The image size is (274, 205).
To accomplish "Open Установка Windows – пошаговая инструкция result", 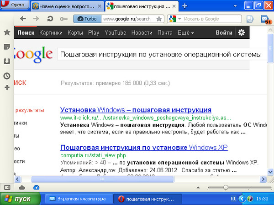I will [x=136, y=110].
